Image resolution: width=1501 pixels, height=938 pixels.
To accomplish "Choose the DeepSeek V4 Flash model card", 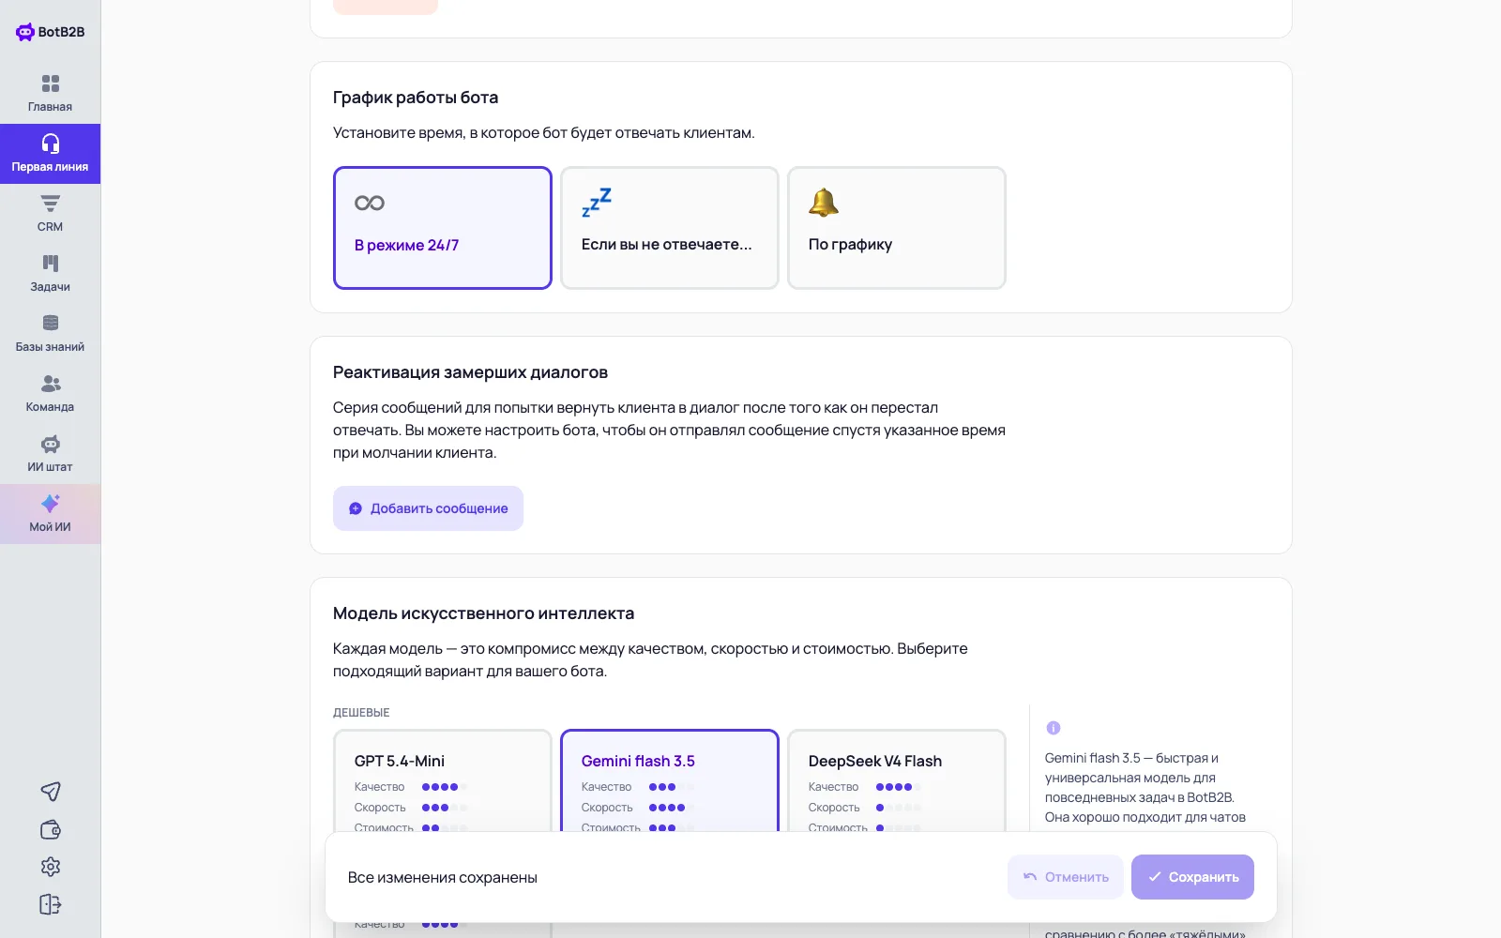I will pos(897,781).
